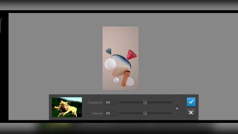Click the Темные label
The image size is (238, 134).
pos(97,113)
